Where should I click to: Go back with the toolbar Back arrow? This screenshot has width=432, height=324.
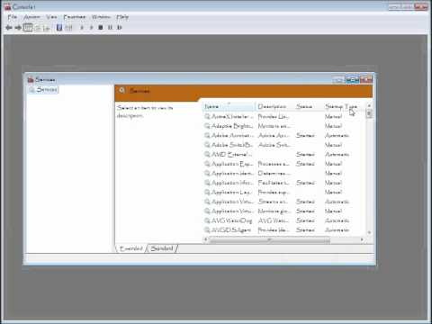(9, 28)
